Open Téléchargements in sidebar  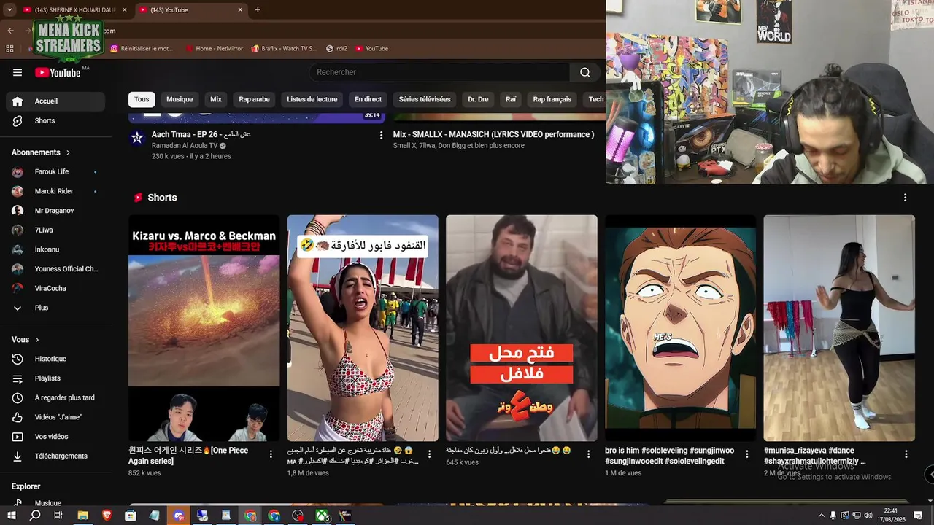point(55,456)
